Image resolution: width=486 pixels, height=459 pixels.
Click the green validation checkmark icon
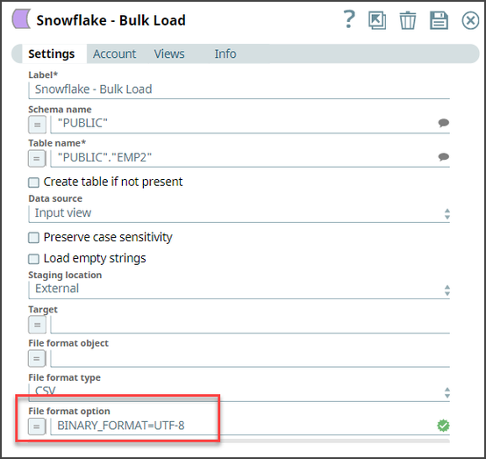(x=443, y=426)
